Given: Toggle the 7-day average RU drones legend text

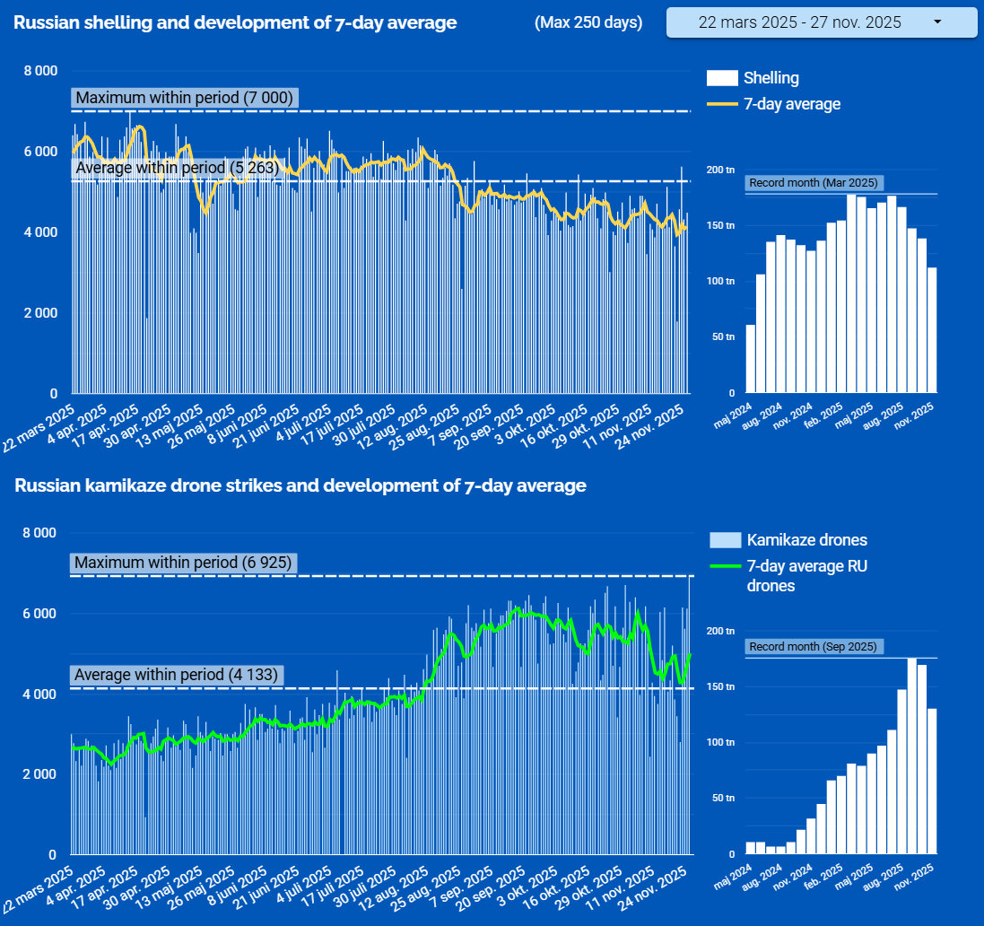Looking at the screenshot, I should pyautogui.click(x=806, y=575).
